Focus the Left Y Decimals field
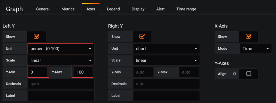 (61, 84)
